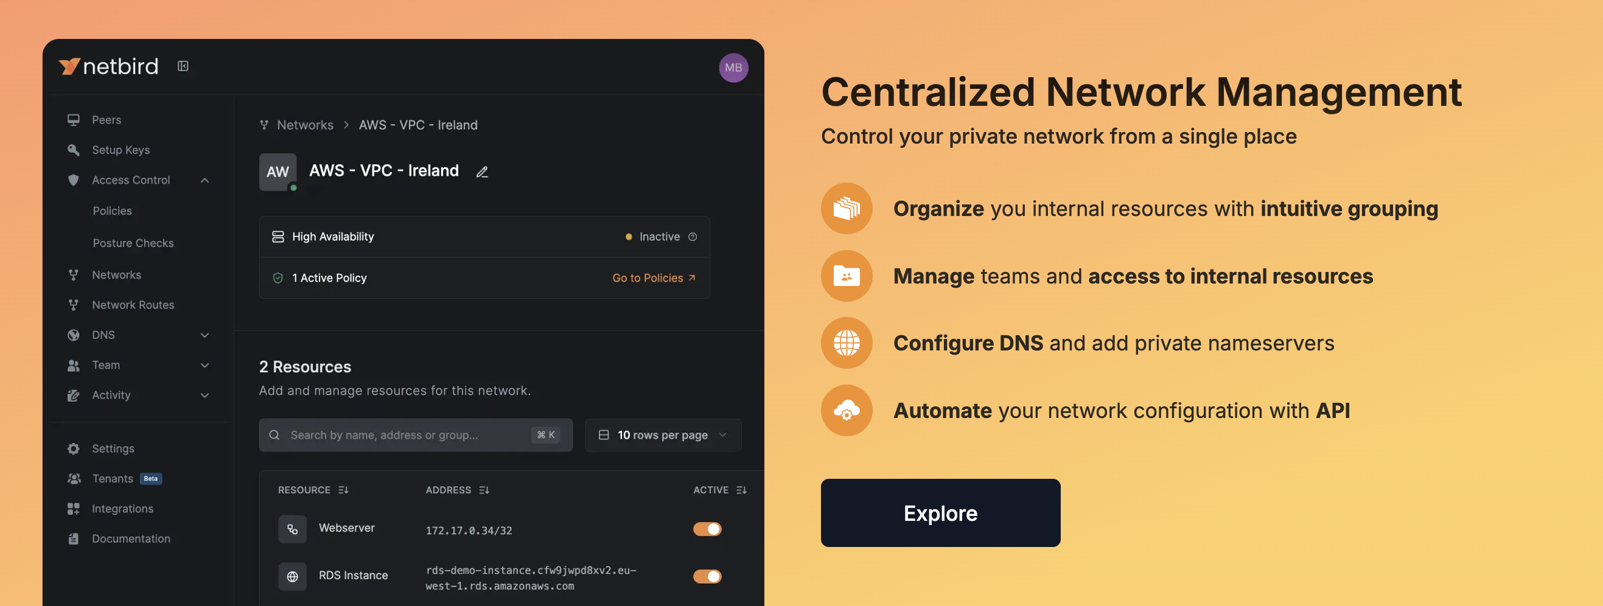Sort by the RESOURCE column

tap(313, 490)
